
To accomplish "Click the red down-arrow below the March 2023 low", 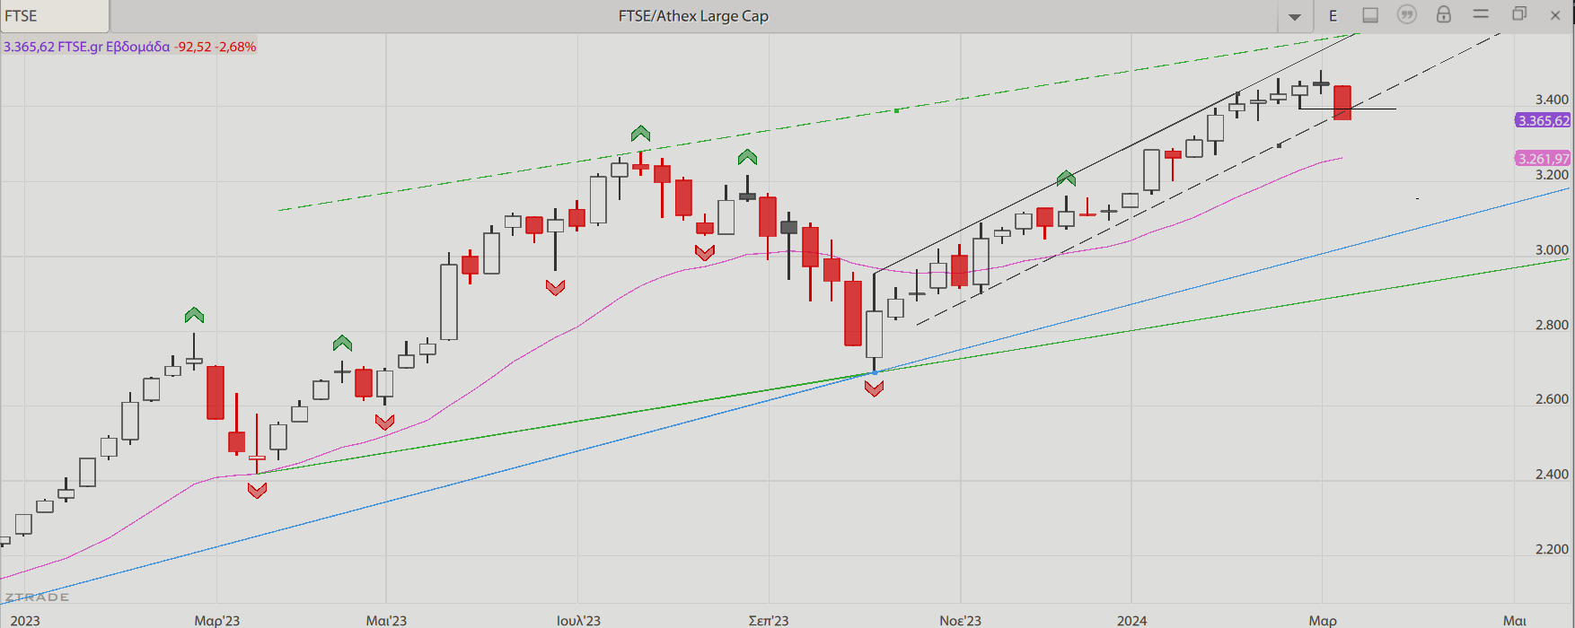I will [258, 491].
